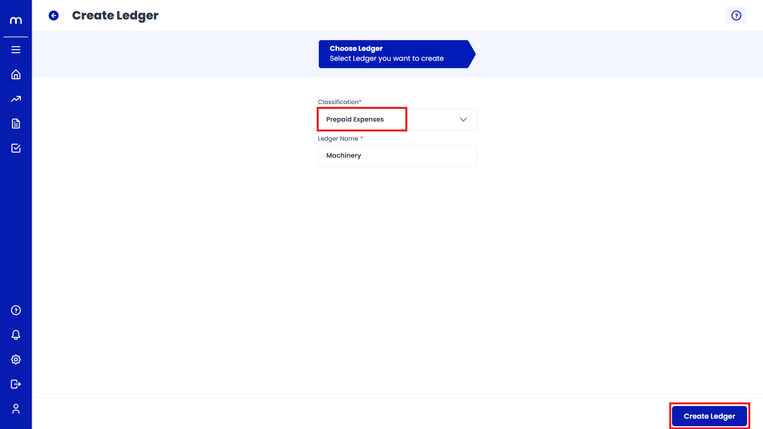
Task: Open the checkbox tasks sidebar icon
Action: coord(16,148)
